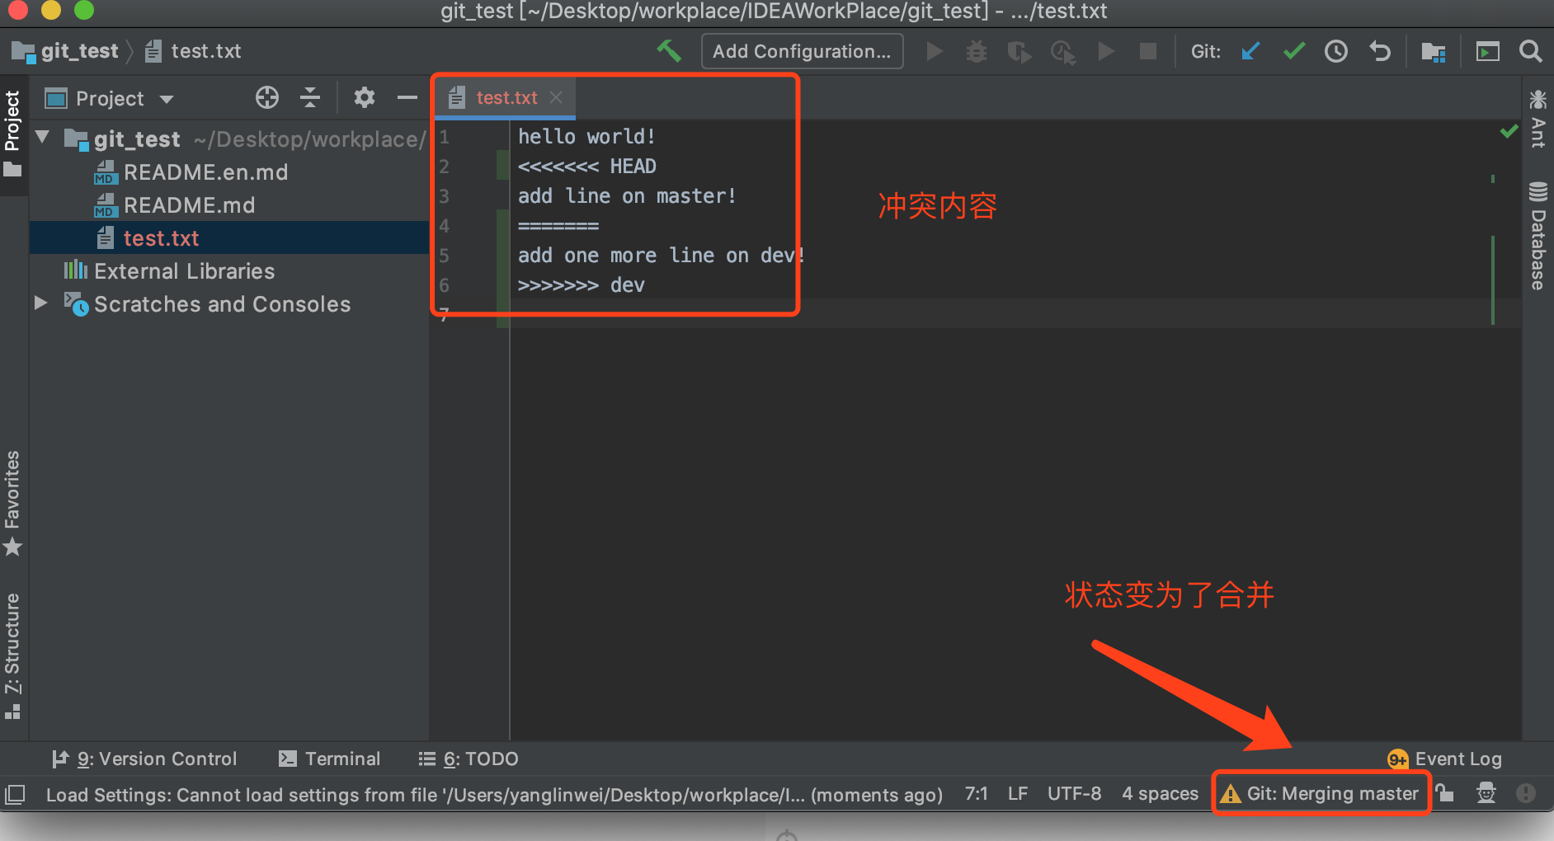Open the Database side tool window

[1538, 236]
